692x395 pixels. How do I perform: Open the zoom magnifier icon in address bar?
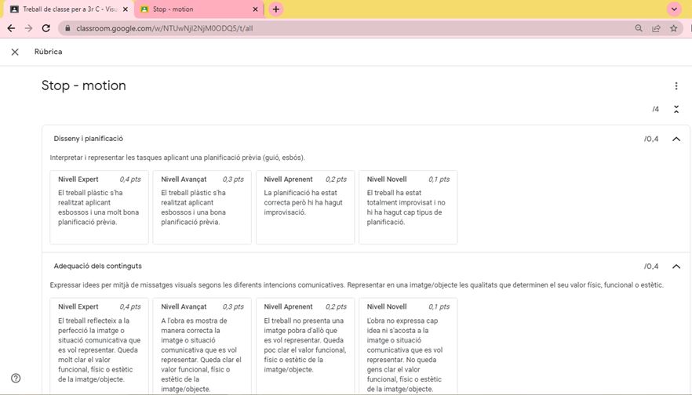(x=639, y=28)
